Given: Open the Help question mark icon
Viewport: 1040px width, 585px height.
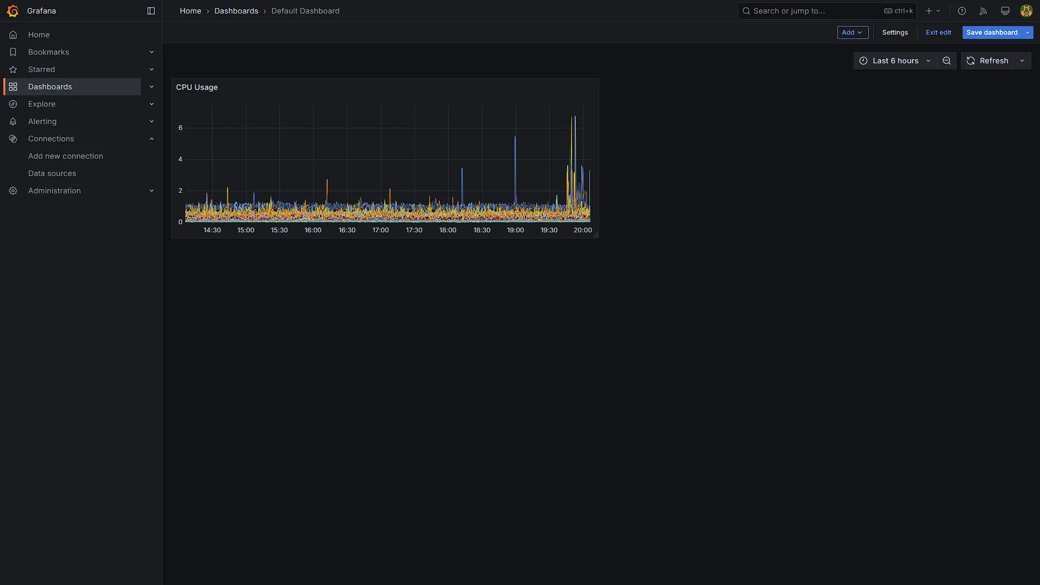Looking at the screenshot, I should tap(962, 11).
